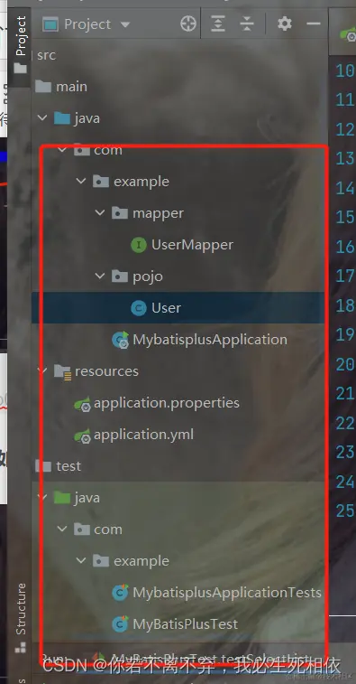Collapse the mapper package
The width and height of the screenshot is (356, 684).
coord(100,213)
